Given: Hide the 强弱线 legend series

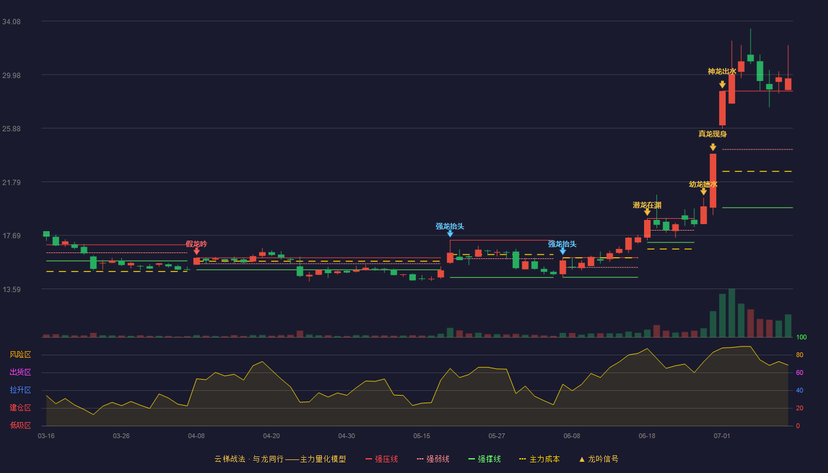Looking at the screenshot, I should tap(433, 459).
